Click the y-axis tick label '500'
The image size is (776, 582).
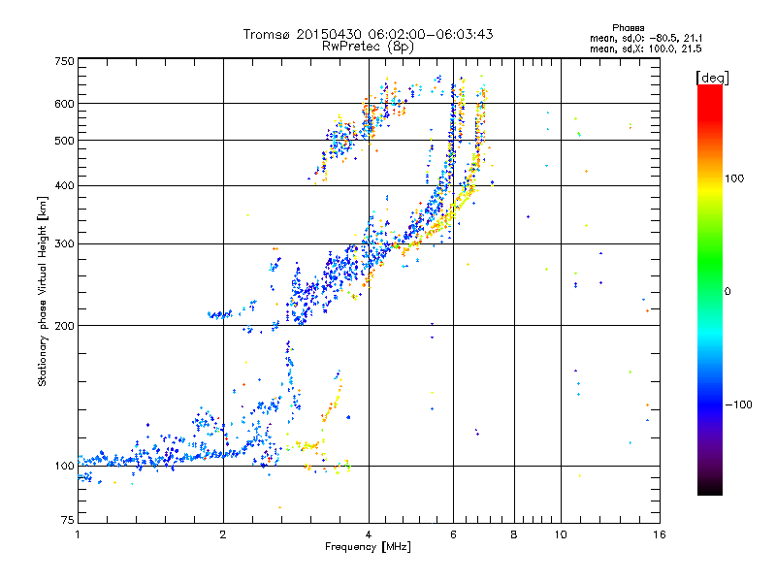coord(64,141)
